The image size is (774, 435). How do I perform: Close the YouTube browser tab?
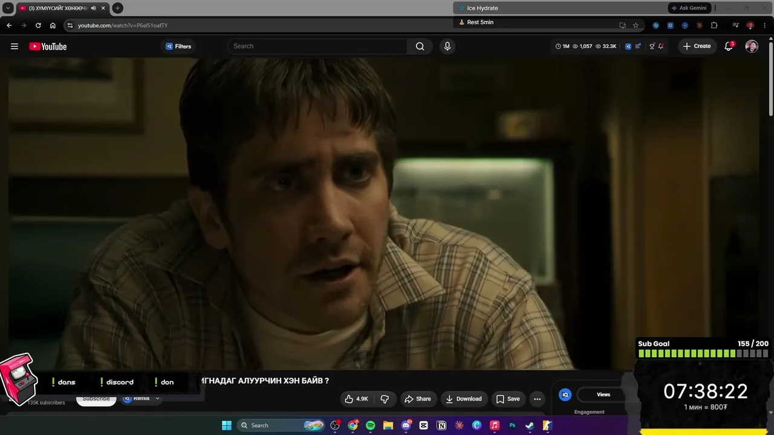[x=103, y=8]
